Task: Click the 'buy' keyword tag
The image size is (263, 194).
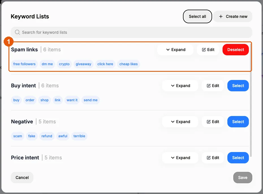Action: (x=16, y=100)
